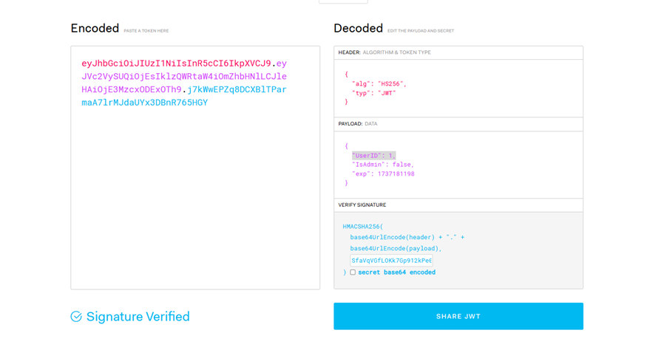Click the PAYLOAD: DATA section label
The height and width of the screenshot is (347, 647).
click(358, 123)
